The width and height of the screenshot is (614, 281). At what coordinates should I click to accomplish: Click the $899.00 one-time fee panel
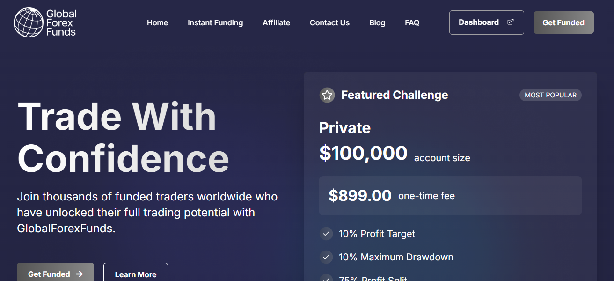450,195
